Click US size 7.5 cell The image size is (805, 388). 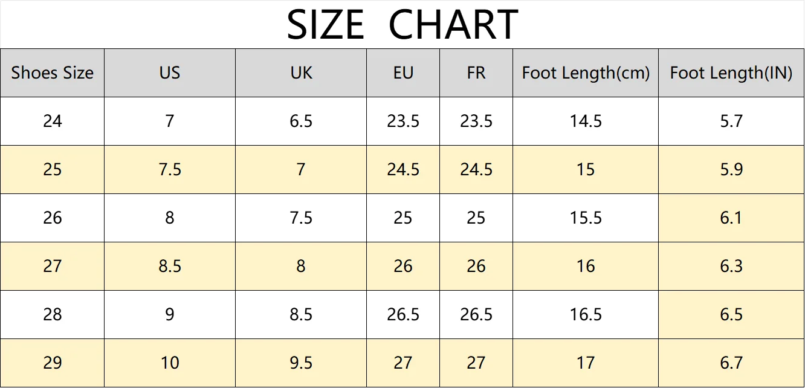(x=170, y=170)
